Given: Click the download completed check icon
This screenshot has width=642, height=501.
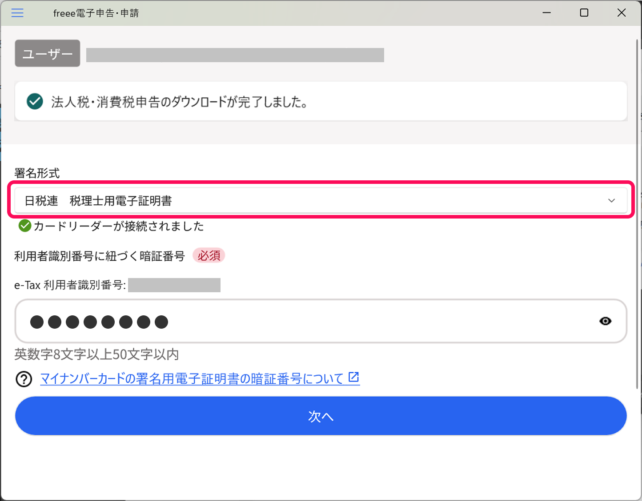Looking at the screenshot, I should pos(35,101).
